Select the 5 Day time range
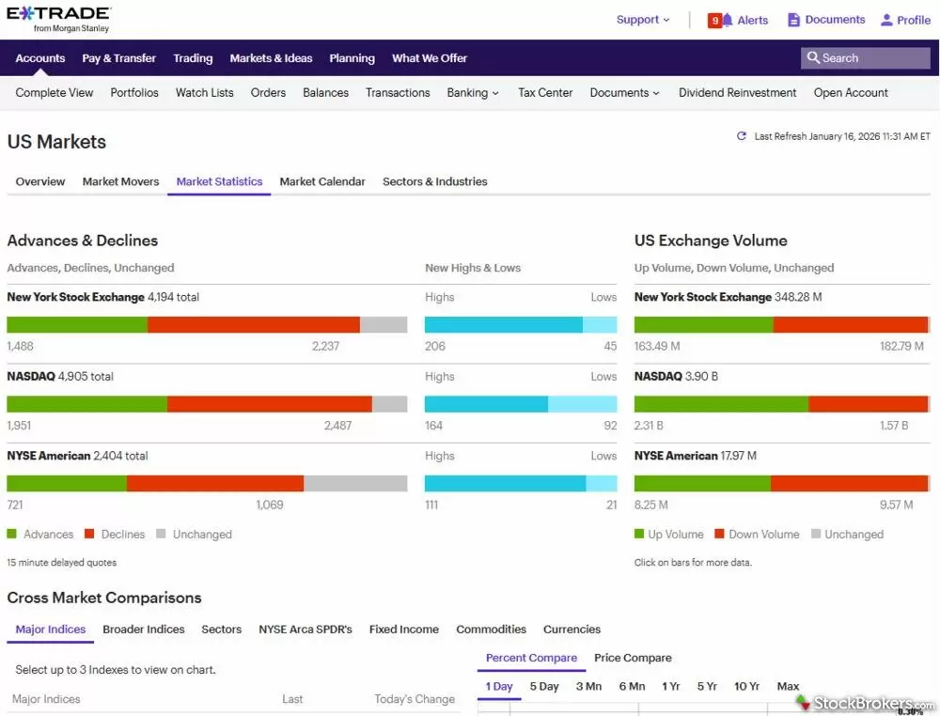 point(543,687)
